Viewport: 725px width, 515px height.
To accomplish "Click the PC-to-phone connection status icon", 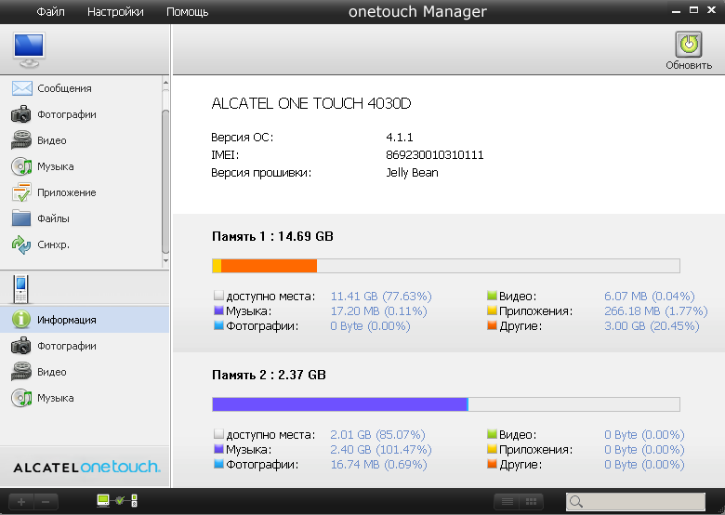I will [x=117, y=501].
